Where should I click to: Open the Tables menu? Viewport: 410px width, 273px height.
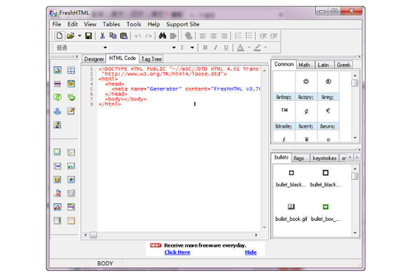pos(111,24)
